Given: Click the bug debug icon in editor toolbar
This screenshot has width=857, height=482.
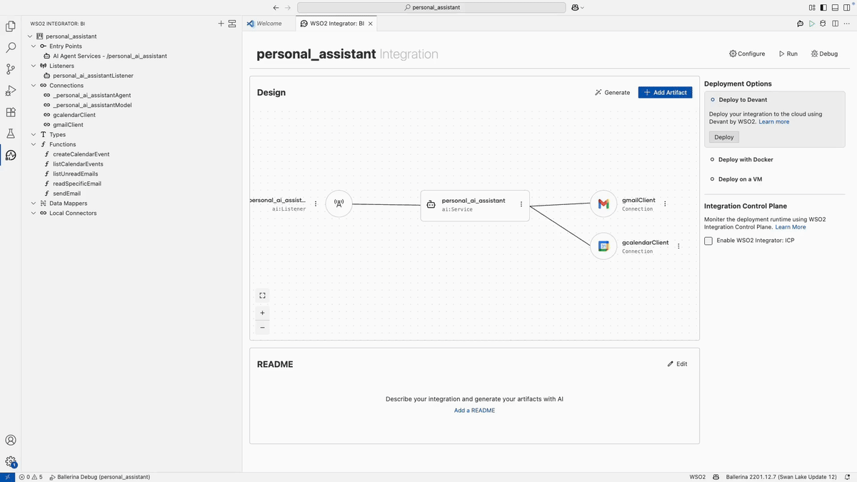Looking at the screenshot, I should pos(823,24).
